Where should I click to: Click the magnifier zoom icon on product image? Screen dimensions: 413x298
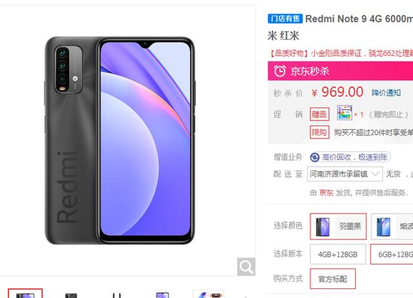pyautogui.click(x=246, y=266)
